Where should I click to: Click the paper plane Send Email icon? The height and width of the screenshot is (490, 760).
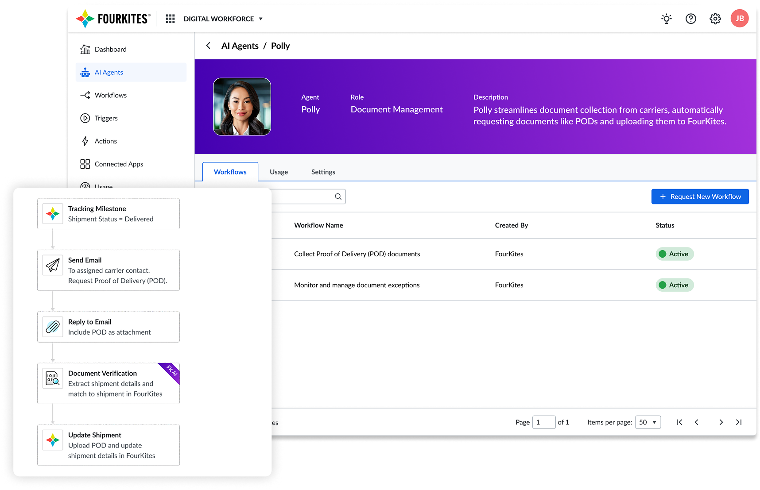click(x=53, y=265)
